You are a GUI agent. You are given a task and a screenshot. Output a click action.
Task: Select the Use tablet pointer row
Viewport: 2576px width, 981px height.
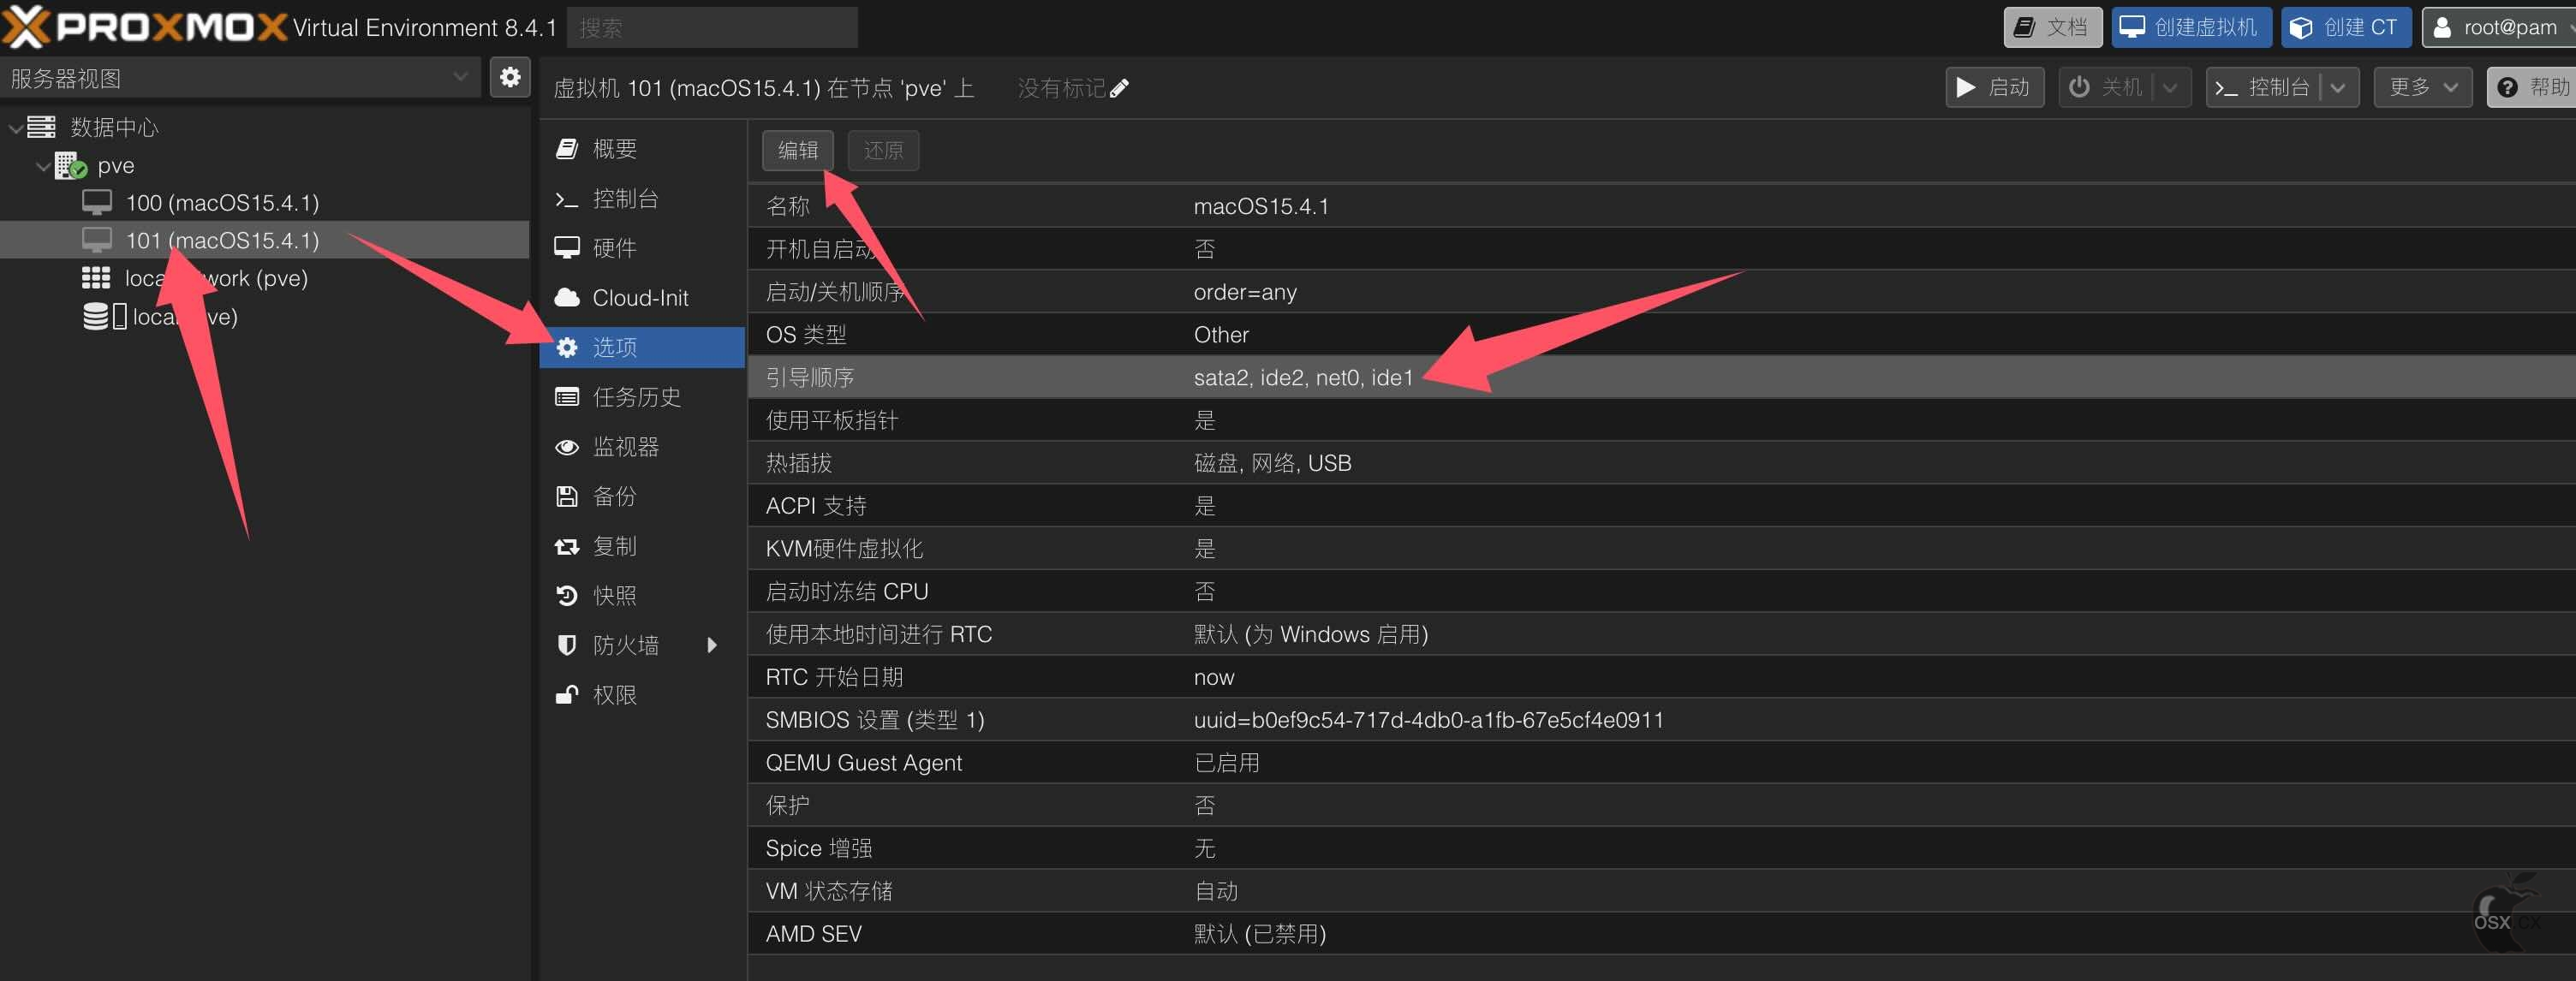(1661, 420)
